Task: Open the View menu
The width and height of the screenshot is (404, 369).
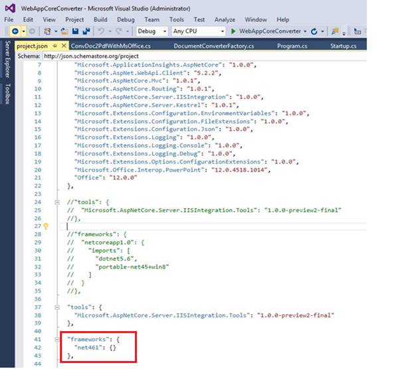Action: (x=49, y=19)
